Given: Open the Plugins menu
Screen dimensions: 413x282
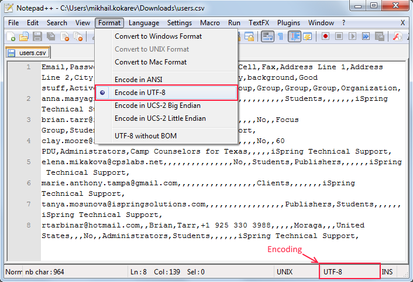Looking at the screenshot, I should [x=288, y=23].
